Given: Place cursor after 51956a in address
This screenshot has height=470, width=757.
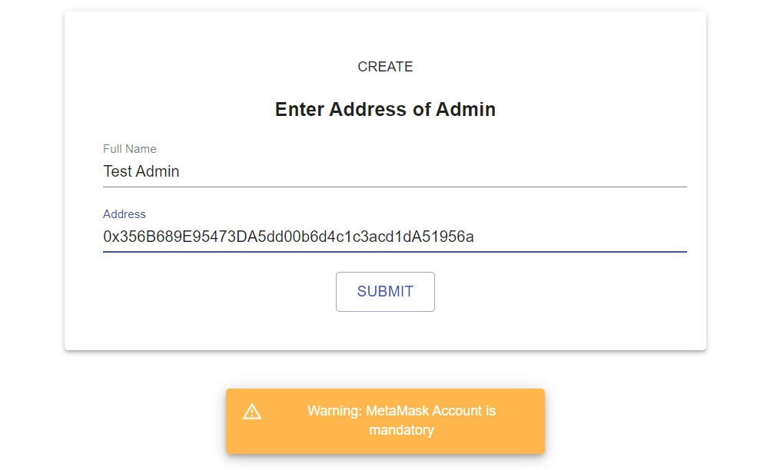Looking at the screenshot, I should (x=475, y=237).
